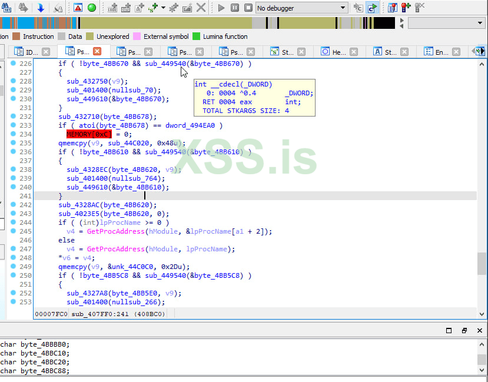Click the pseudocode scrollbar up arrow
The image size is (488, 382).
click(482, 64)
